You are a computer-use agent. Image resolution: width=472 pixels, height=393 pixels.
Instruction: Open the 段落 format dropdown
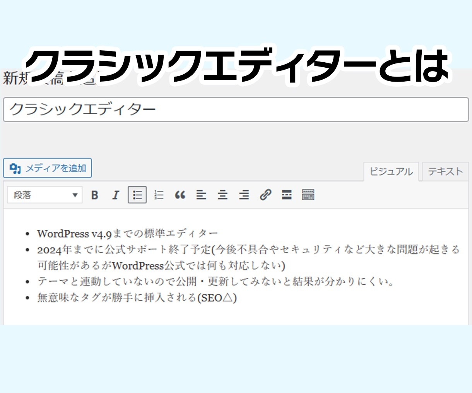point(45,195)
